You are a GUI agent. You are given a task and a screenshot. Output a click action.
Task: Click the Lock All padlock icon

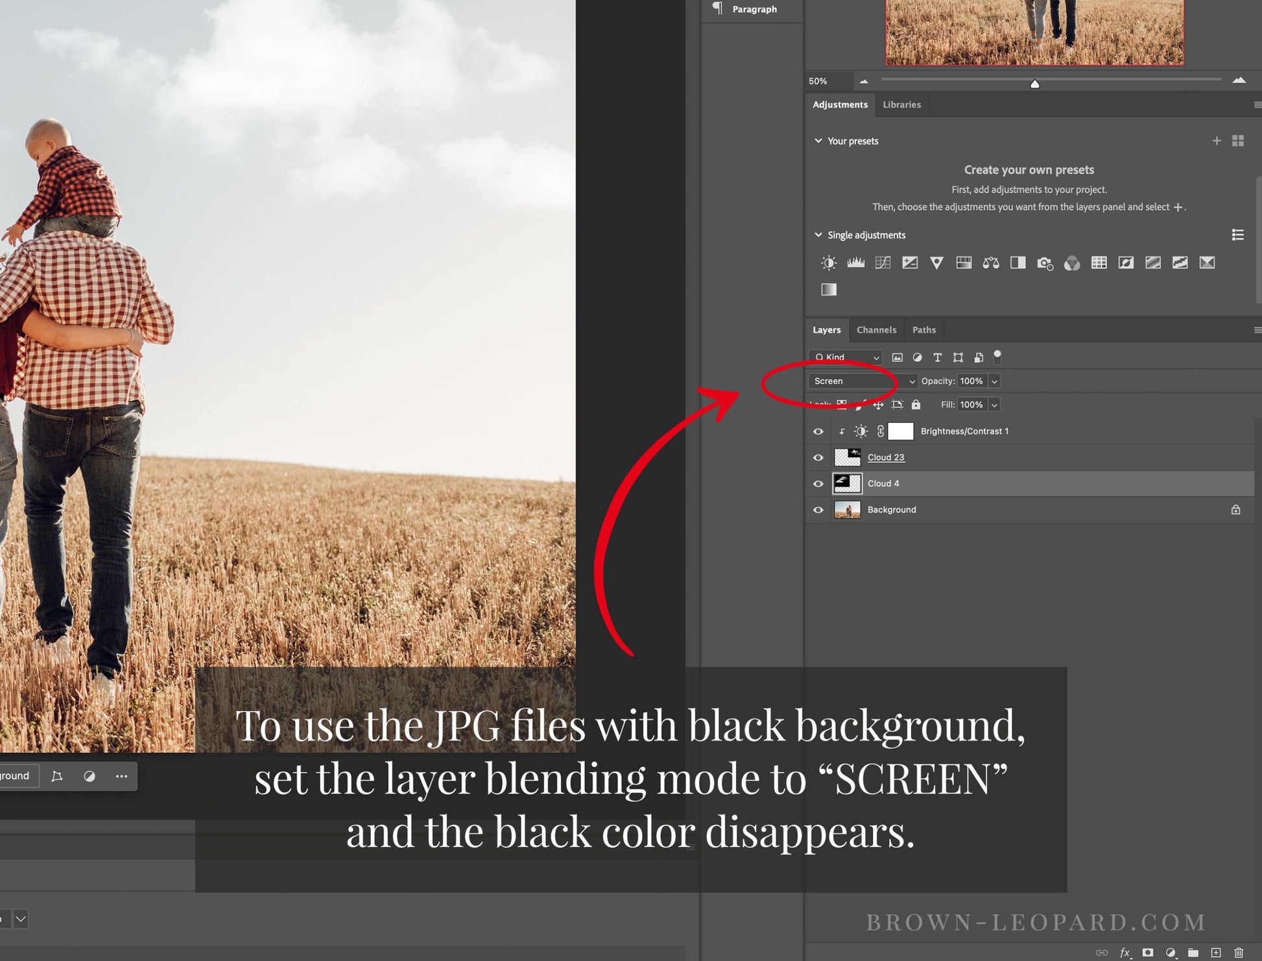point(916,405)
